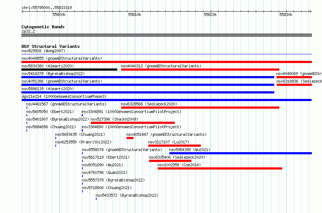
Task: Click dgv21e214 1000GenomesConsortiumPhase3 label
Action: pos(64,96)
